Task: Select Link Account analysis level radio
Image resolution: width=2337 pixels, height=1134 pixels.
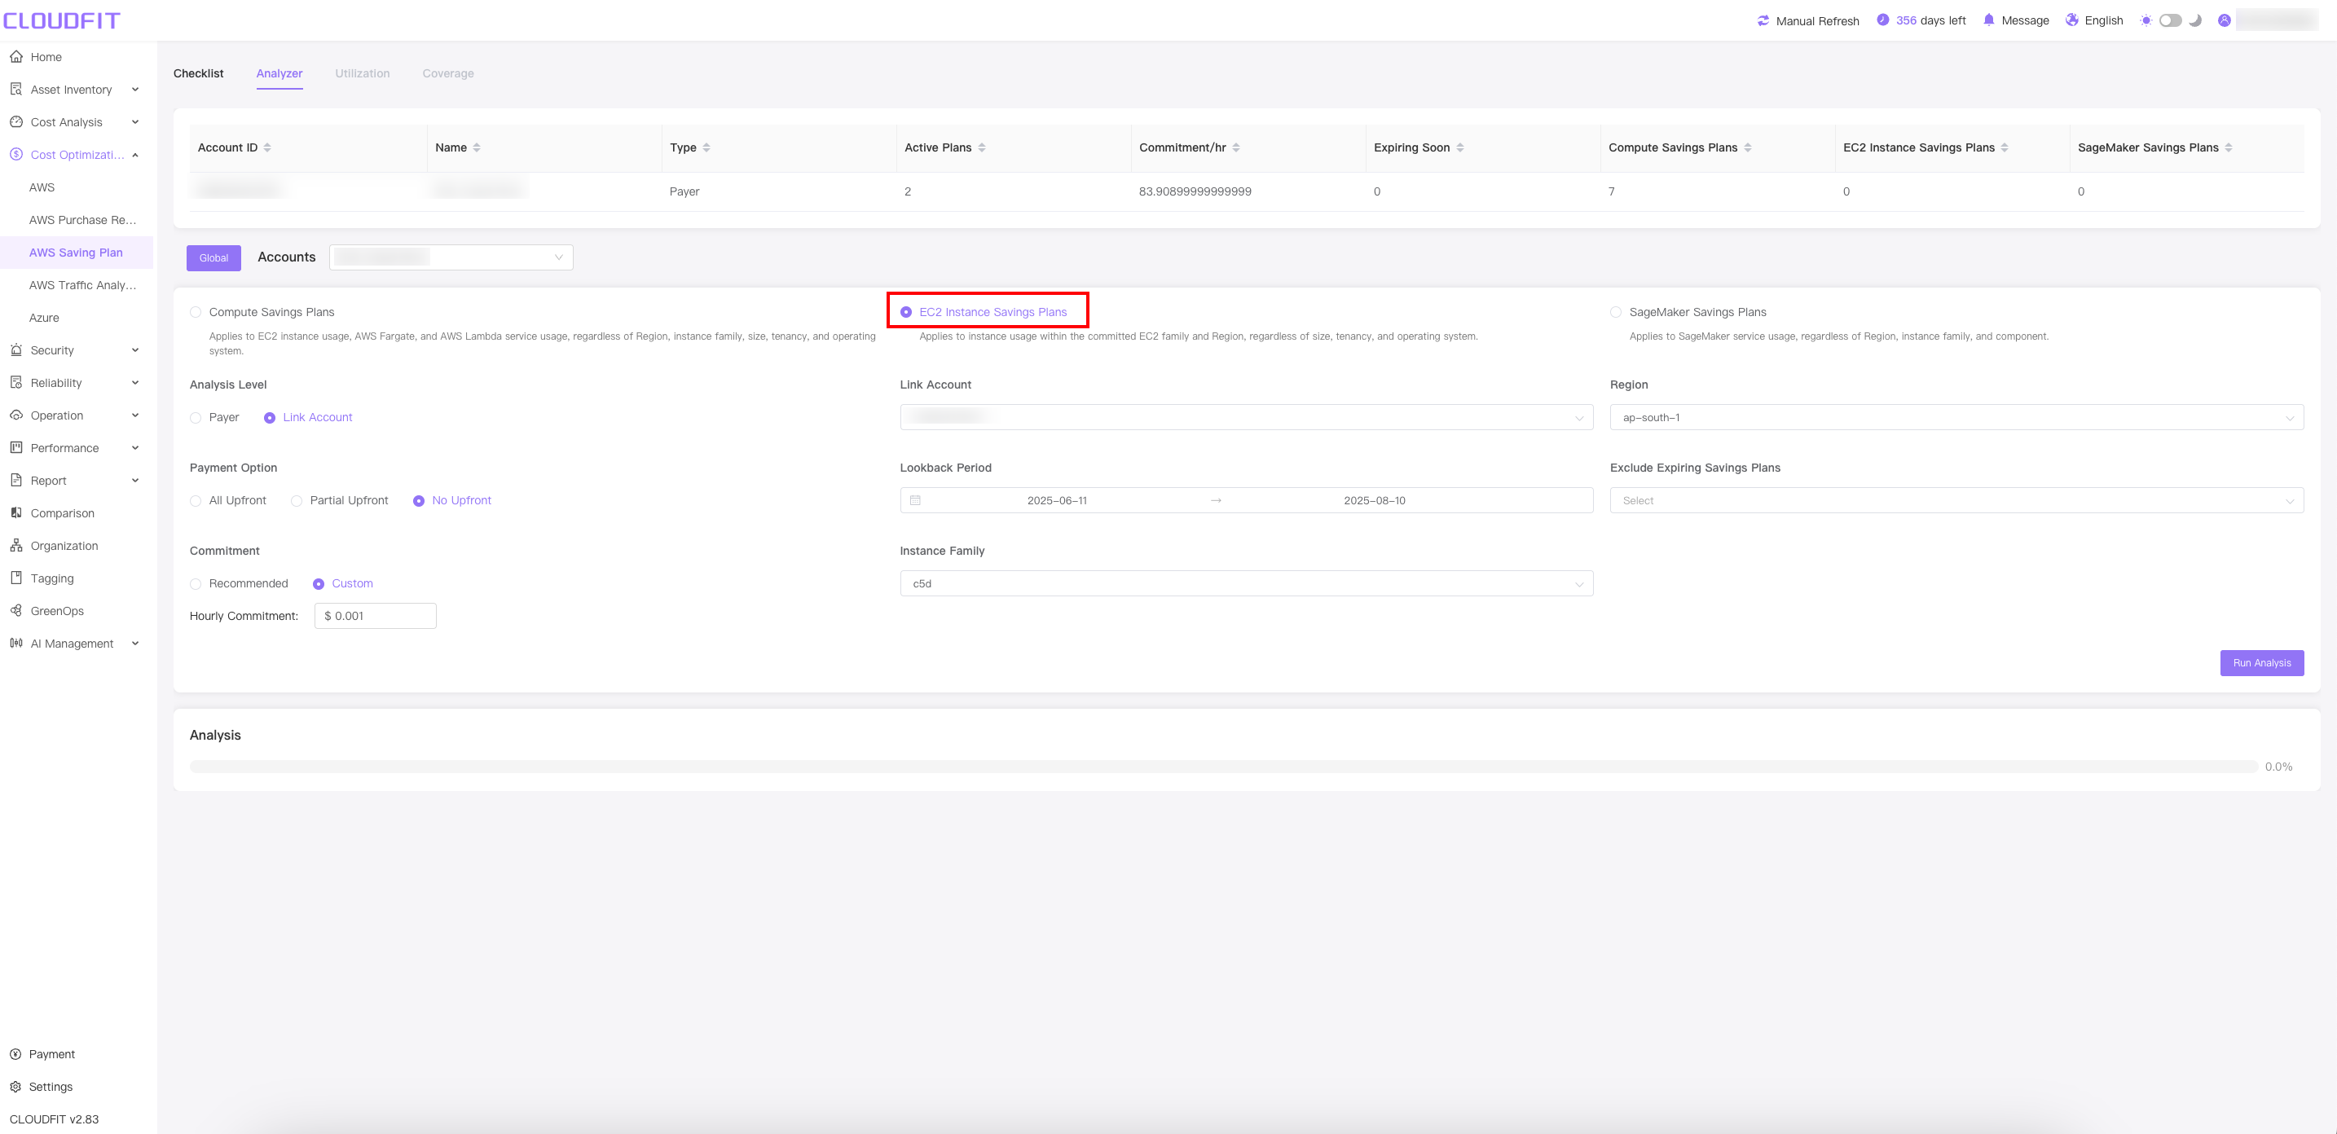Action: coord(270,417)
